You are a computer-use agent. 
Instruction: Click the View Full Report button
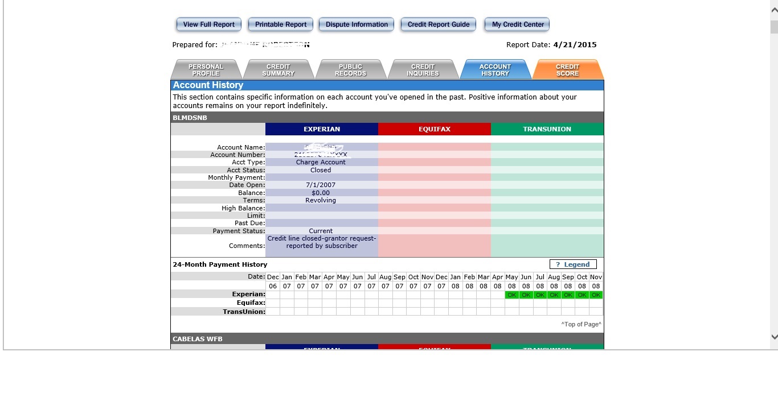(209, 24)
